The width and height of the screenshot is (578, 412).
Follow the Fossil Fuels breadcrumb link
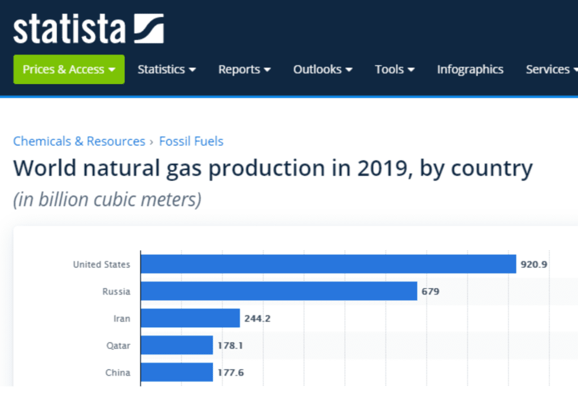pyautogui.click(x=191, y=141)
